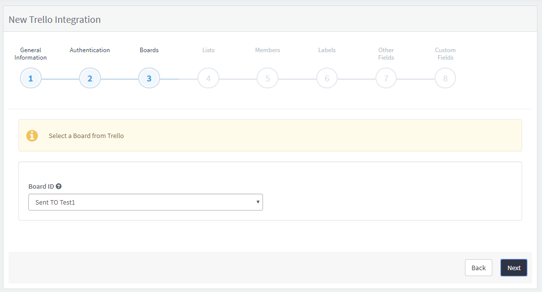542x292 pixels.
Task: Jump to step 6 Labels circle
Action: (x=327, y=78)
